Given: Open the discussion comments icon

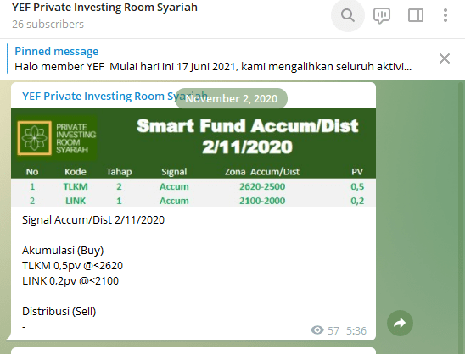Looking at the screenshot, I should coord(382,15).
